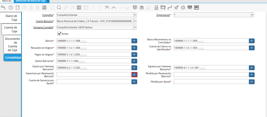The height and width of the screenshot is (117, 267).
Task: Expand the Compañía dropdown
Action: (135, 15)
